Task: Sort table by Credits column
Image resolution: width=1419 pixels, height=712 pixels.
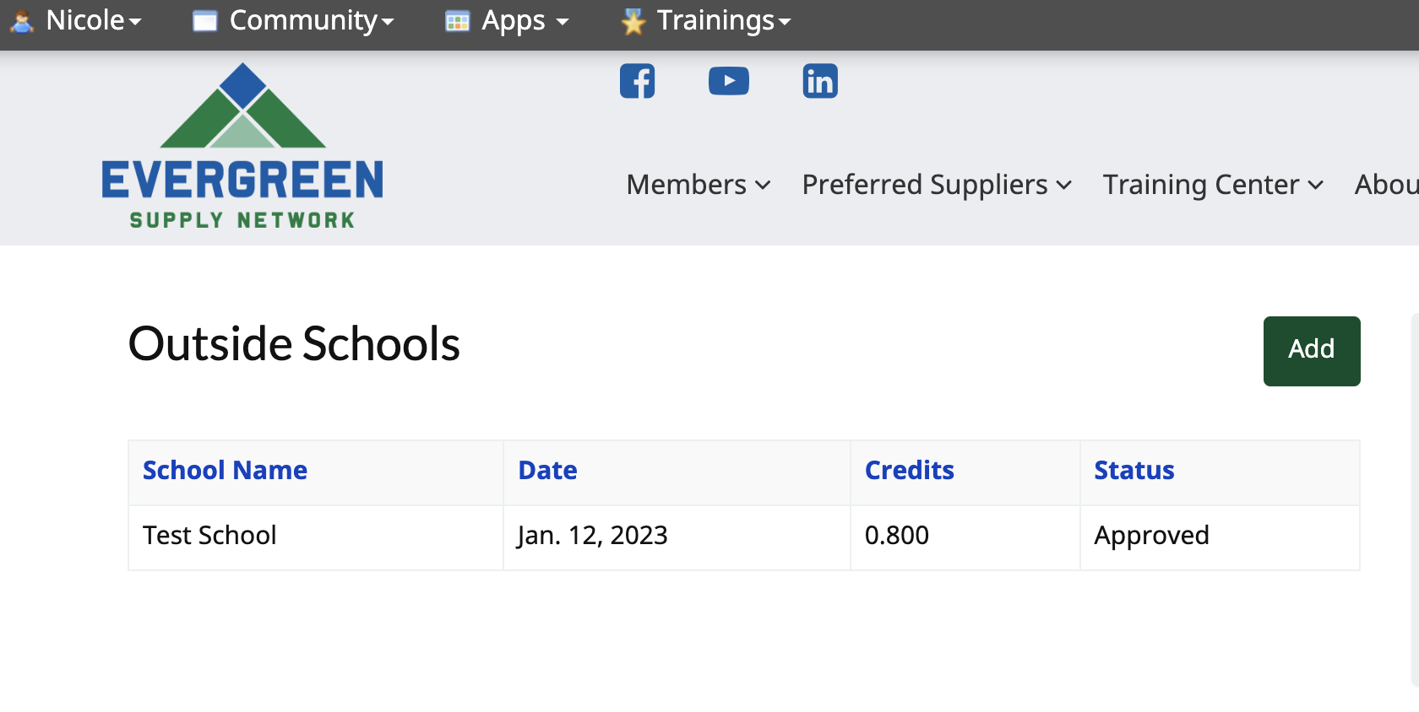Action: pyautogui.click(x=910, y=470)
